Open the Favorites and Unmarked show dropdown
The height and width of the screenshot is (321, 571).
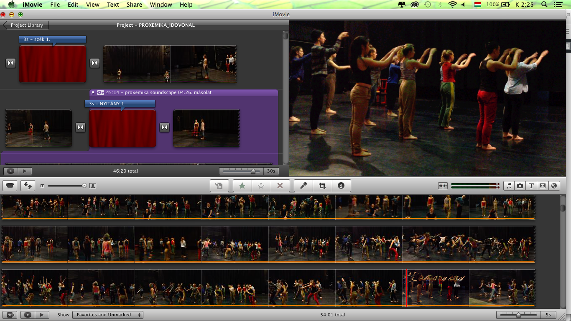click(x=107, y=315)
